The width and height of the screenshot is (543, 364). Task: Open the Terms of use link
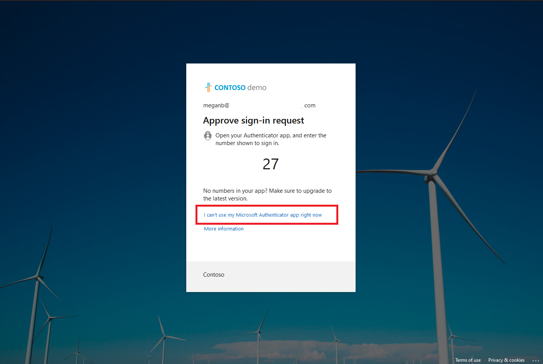[x=468, y=360]
